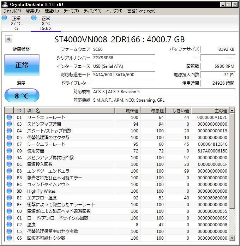Viewport: 240px width, 246px height.
Task: Click status icon for エアフロー温度 row
Action: click(x=9, y=198)
